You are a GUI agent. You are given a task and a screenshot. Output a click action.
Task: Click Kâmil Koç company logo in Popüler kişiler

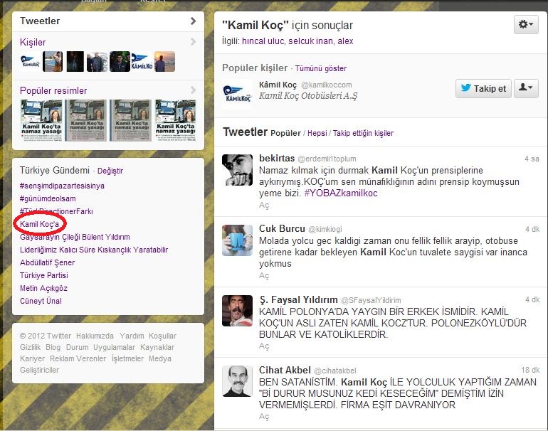tap(237, 94)
